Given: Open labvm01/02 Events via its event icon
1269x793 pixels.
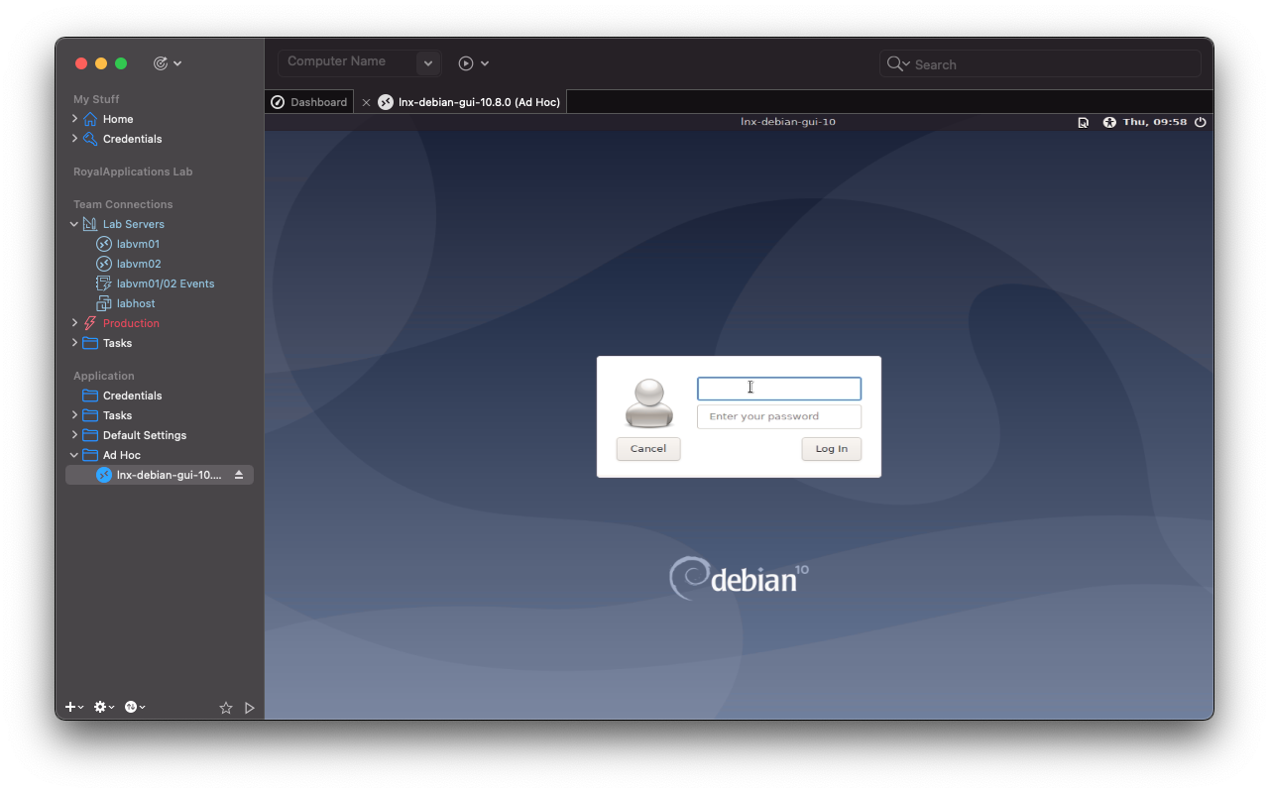Looking at the screenshot, I should [x=103, y=283].
